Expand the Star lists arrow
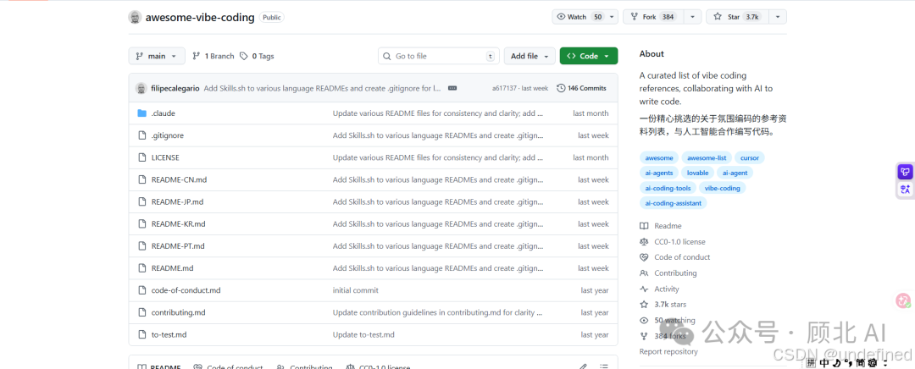The width and height of the screenshot is (915, 369). (x=778, y=17)
